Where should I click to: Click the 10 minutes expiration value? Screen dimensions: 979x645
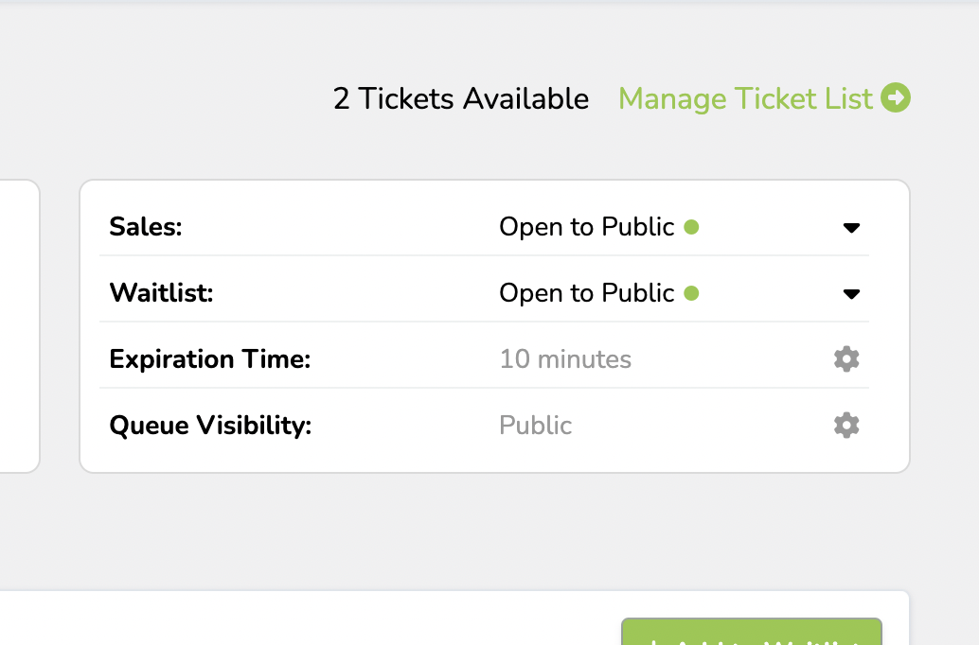coord(565,358)
